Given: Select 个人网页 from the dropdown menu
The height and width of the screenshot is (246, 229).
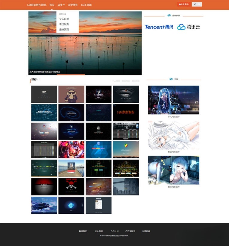Looking at the screenshot, I should pos(64,19).
